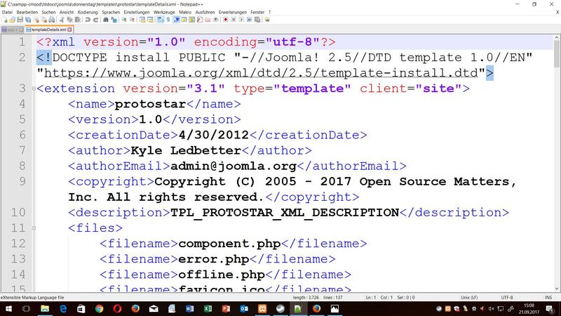The width and height of the screenshot is (561, 316).
Task: Close the templateDetails.xml tab
Action: point(69,30)
